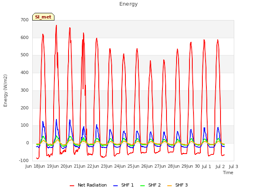The height and width of the screenshot is (193, 258).
Task: Click the highest Net Radiation peak on Jun 19
Action: click(56, 25)
